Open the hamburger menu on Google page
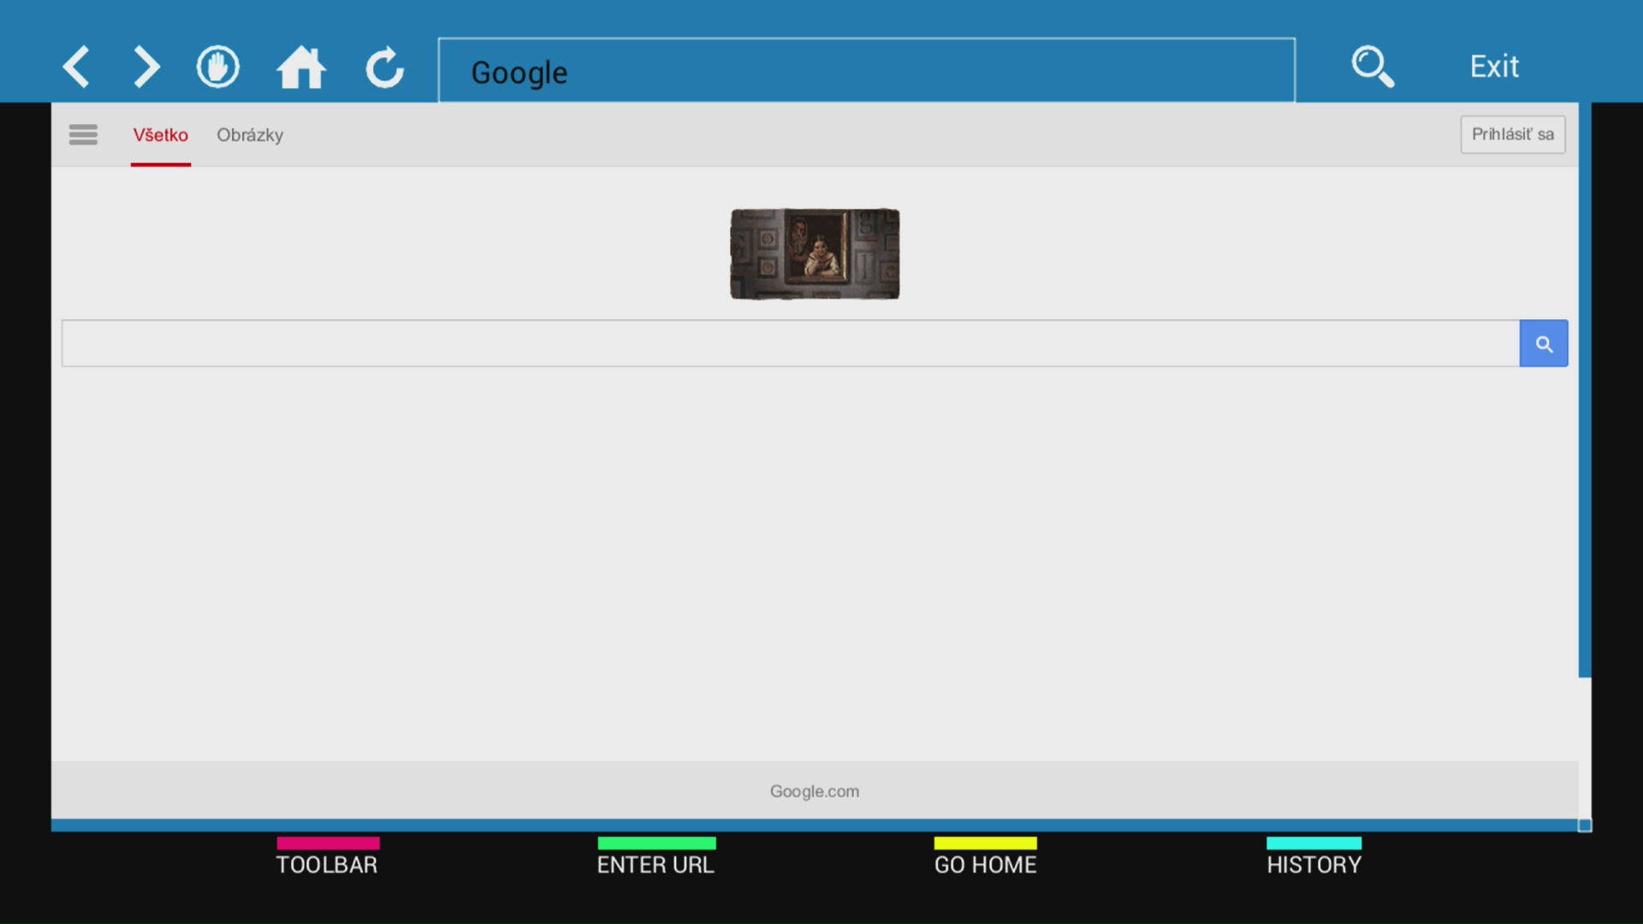Image resolution: width=1643 pixels, height=924 pixels. pyautogui.click(x=83, y=134)
